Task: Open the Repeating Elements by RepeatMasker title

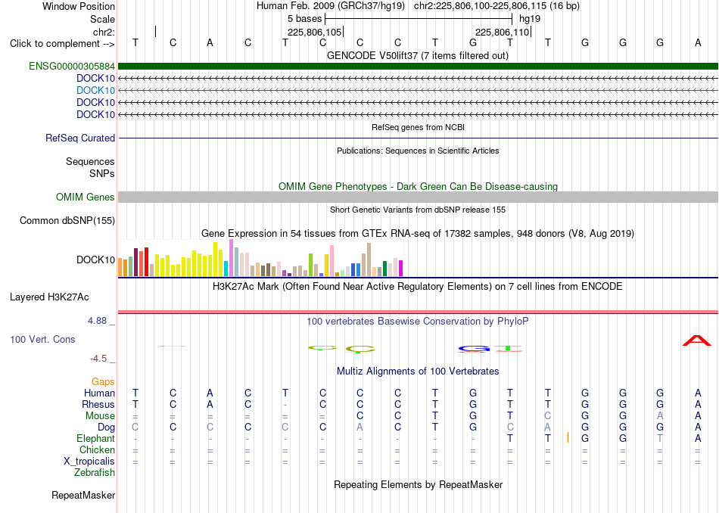Action: click(x=418, y=484)
